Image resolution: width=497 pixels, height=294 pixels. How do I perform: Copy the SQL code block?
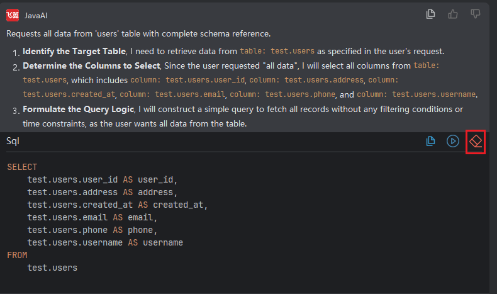click(x=430, y=141)
